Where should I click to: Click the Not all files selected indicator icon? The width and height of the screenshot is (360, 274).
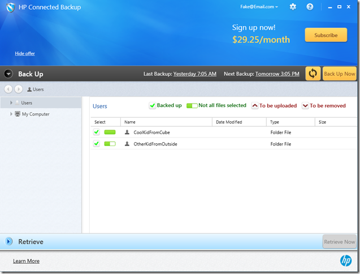192,106
